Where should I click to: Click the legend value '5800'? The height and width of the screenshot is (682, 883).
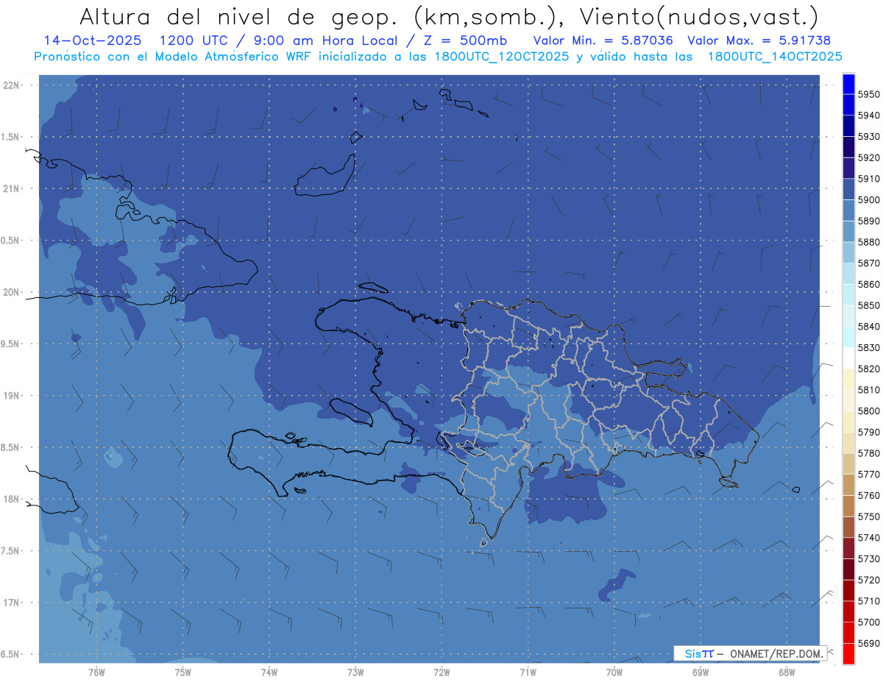click(x=869, y=411)
